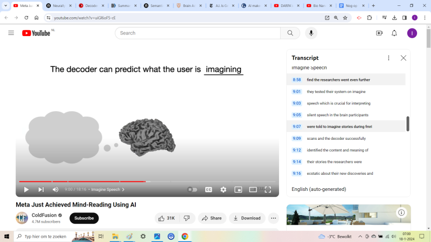Screen dimensions: 431x242
Task: Open more actions menu below video
Action: click(x=273, y=218)
